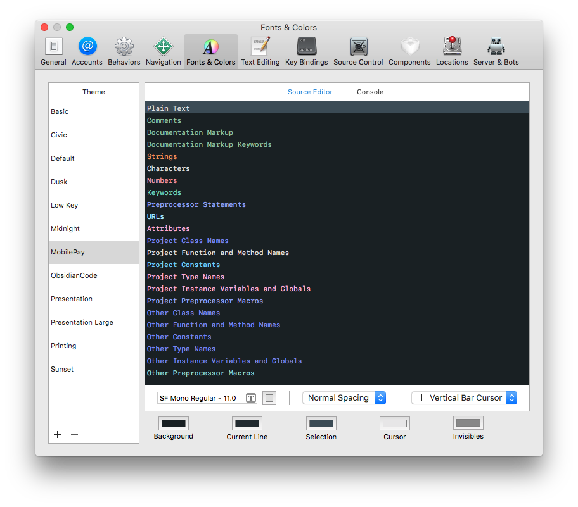Click the Current Line color swatch
578x507 pixels.
247,423
